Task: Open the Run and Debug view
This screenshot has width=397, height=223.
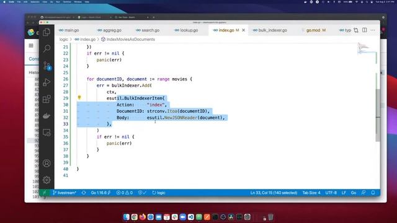Action: (47, 82)
